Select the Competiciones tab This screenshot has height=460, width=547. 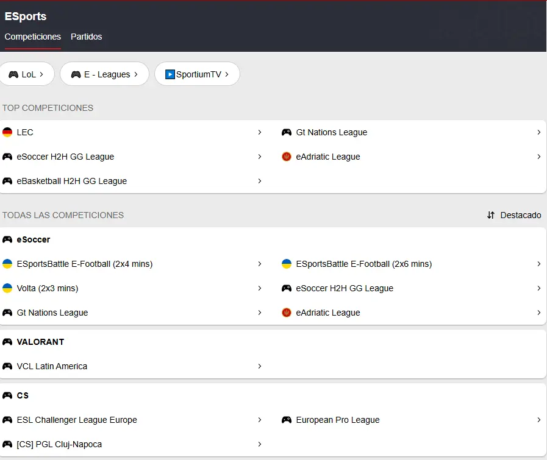click(x=33, y=37)
